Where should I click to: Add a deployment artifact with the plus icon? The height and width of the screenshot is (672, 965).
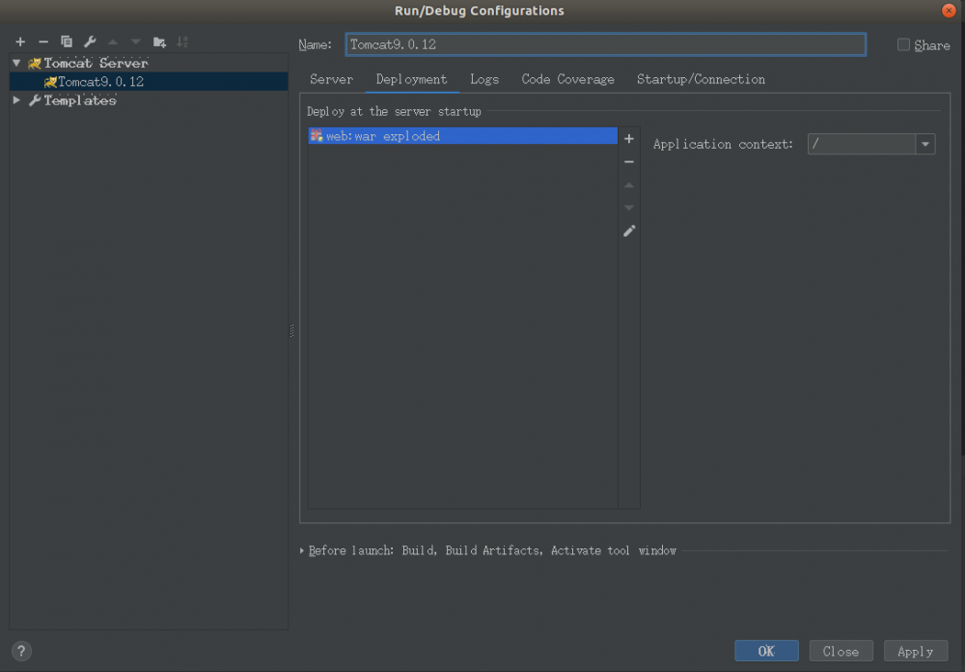click(x=628, y=138)
